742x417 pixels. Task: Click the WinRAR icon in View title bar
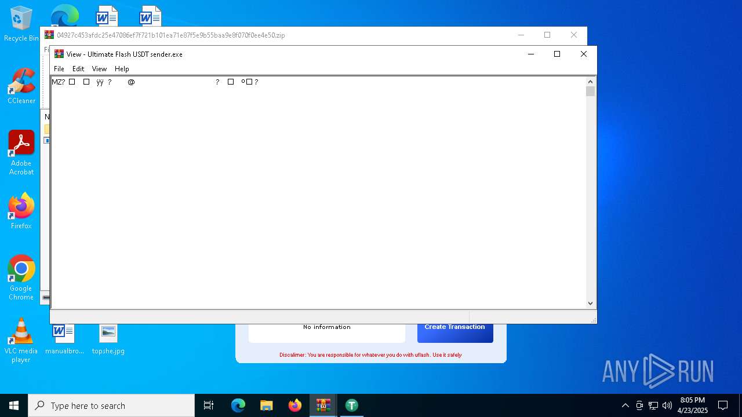tap(59, 54)
